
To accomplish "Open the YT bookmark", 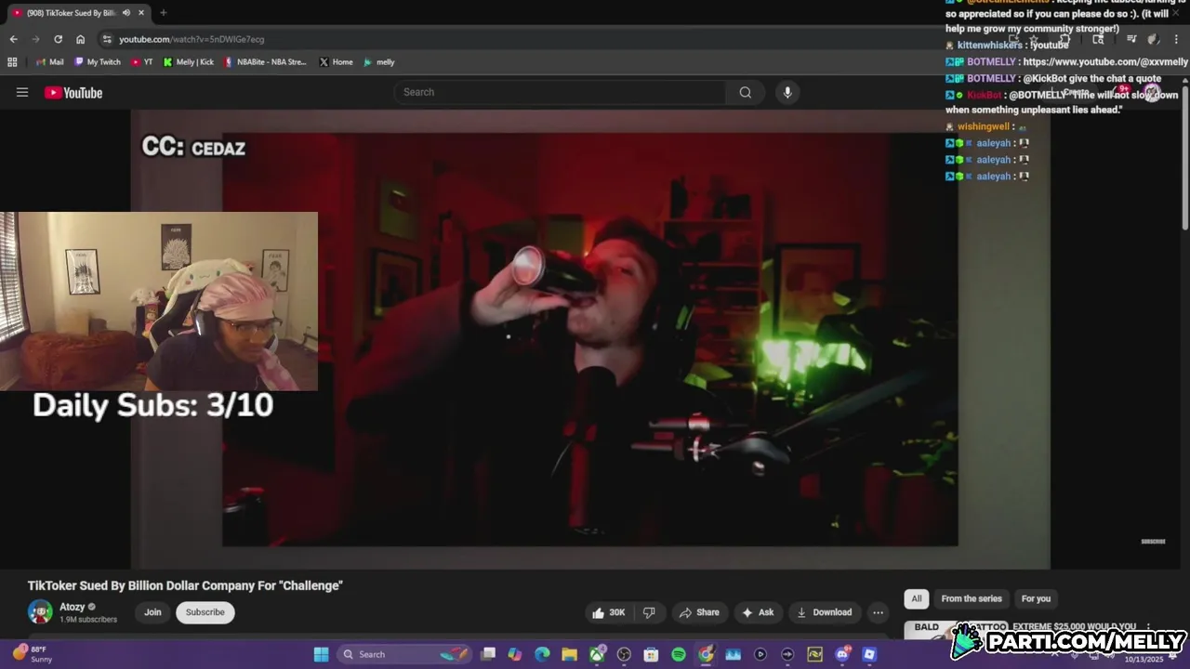I will coord(142,62).
